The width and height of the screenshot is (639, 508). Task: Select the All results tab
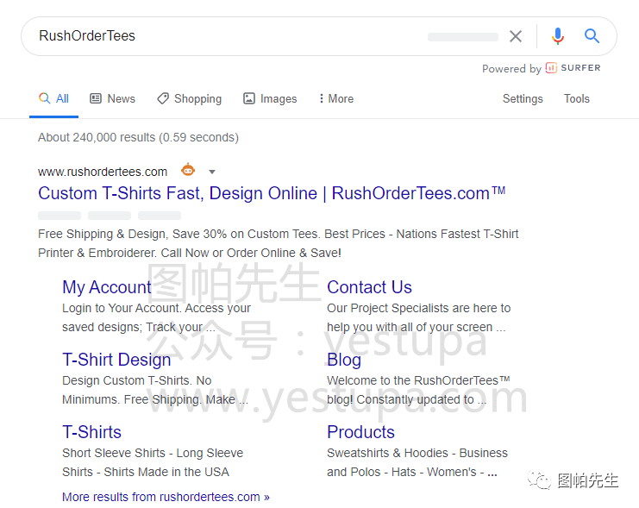[53, 99]
